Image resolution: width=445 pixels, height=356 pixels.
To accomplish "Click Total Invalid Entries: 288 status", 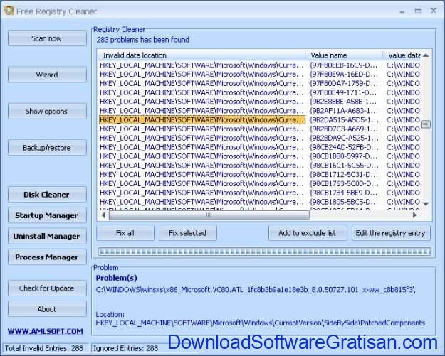I will tap(44, 348).
